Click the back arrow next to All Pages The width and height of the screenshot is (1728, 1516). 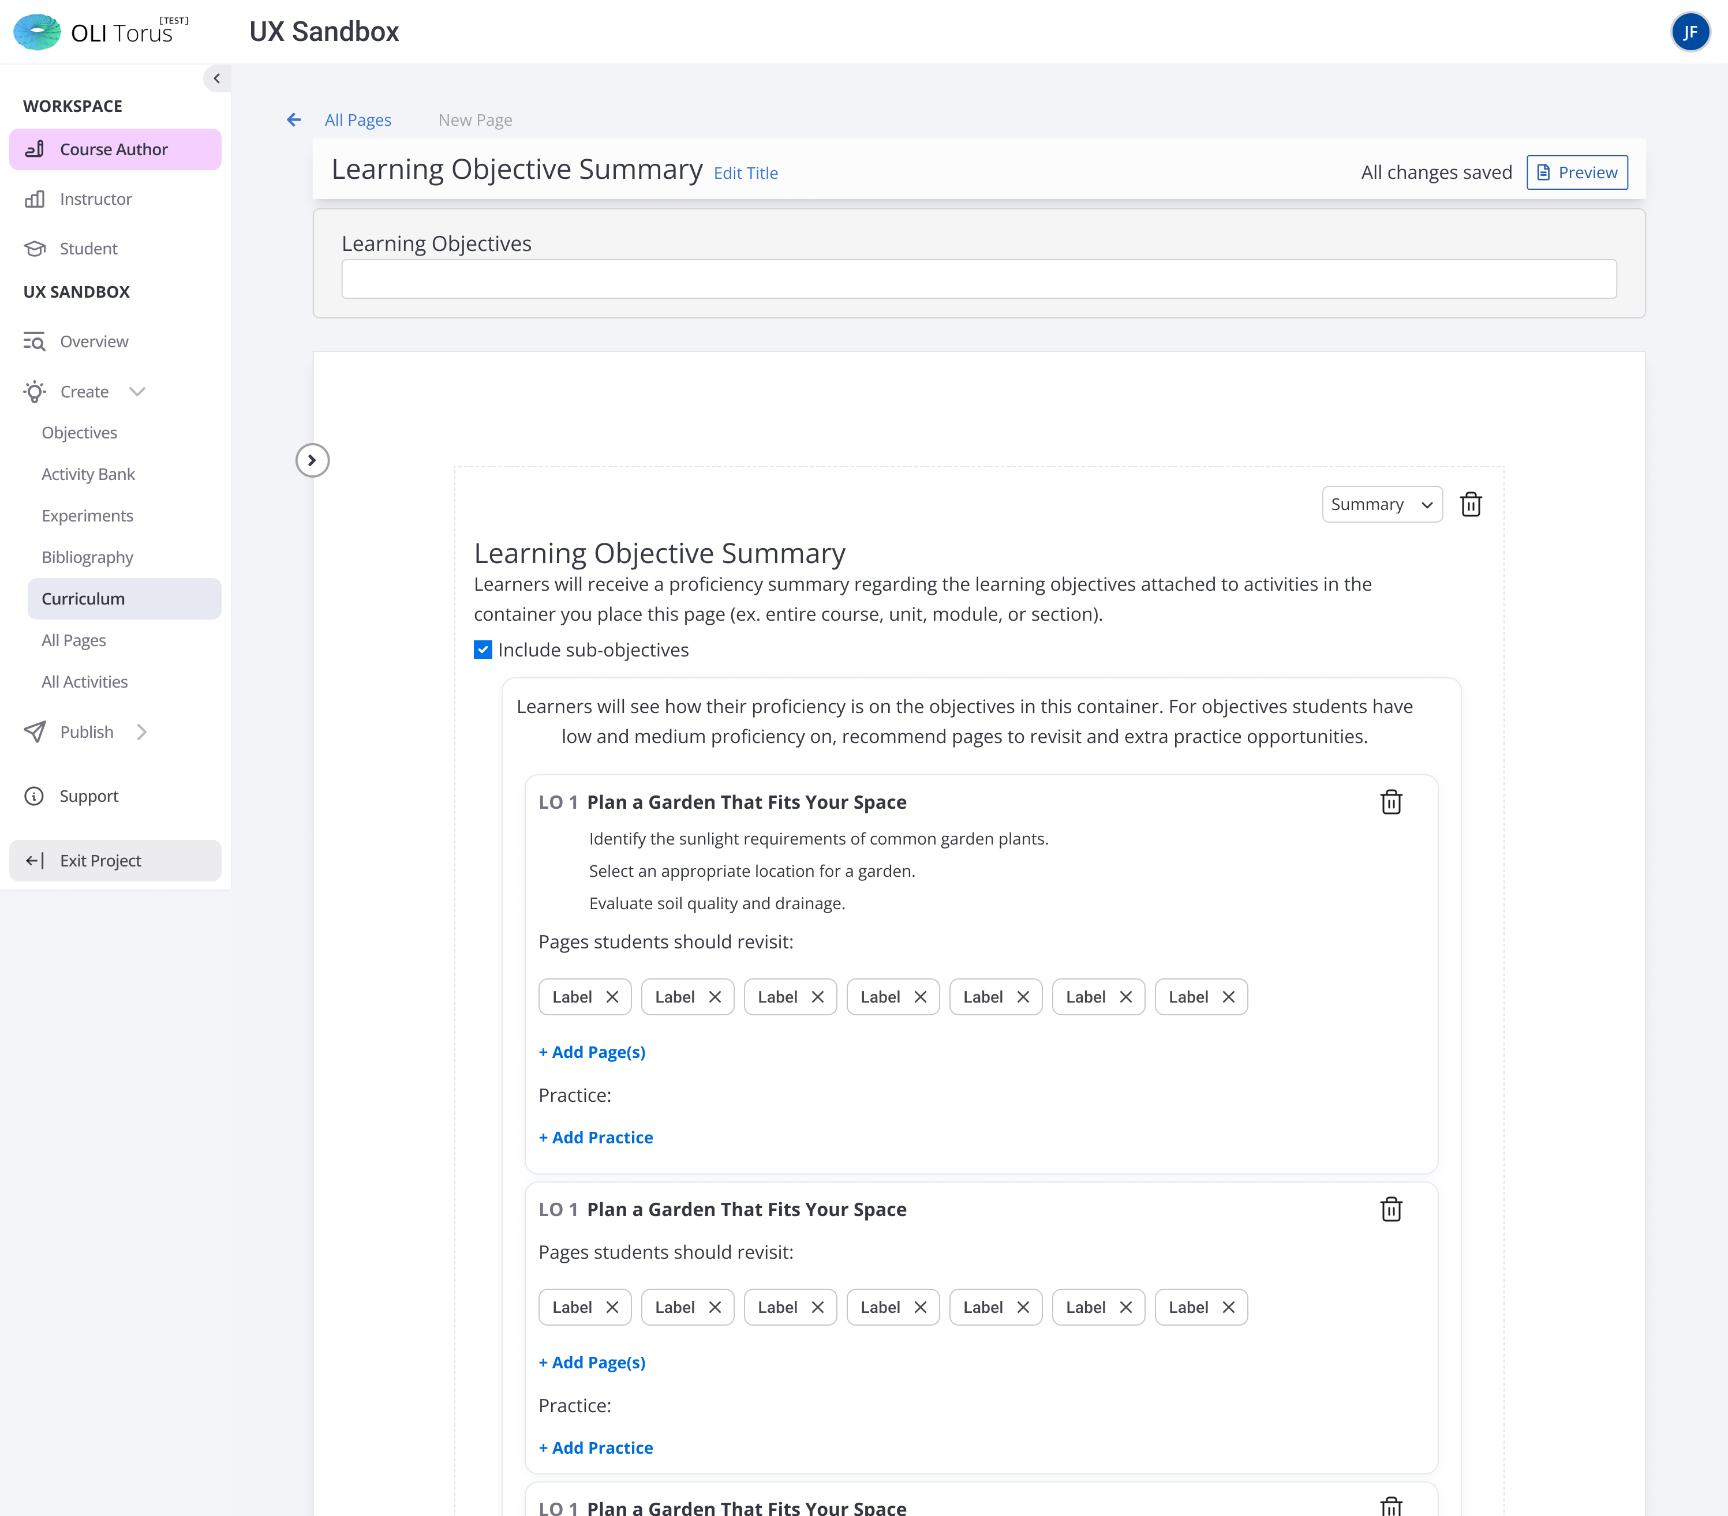tap(294, 120)
